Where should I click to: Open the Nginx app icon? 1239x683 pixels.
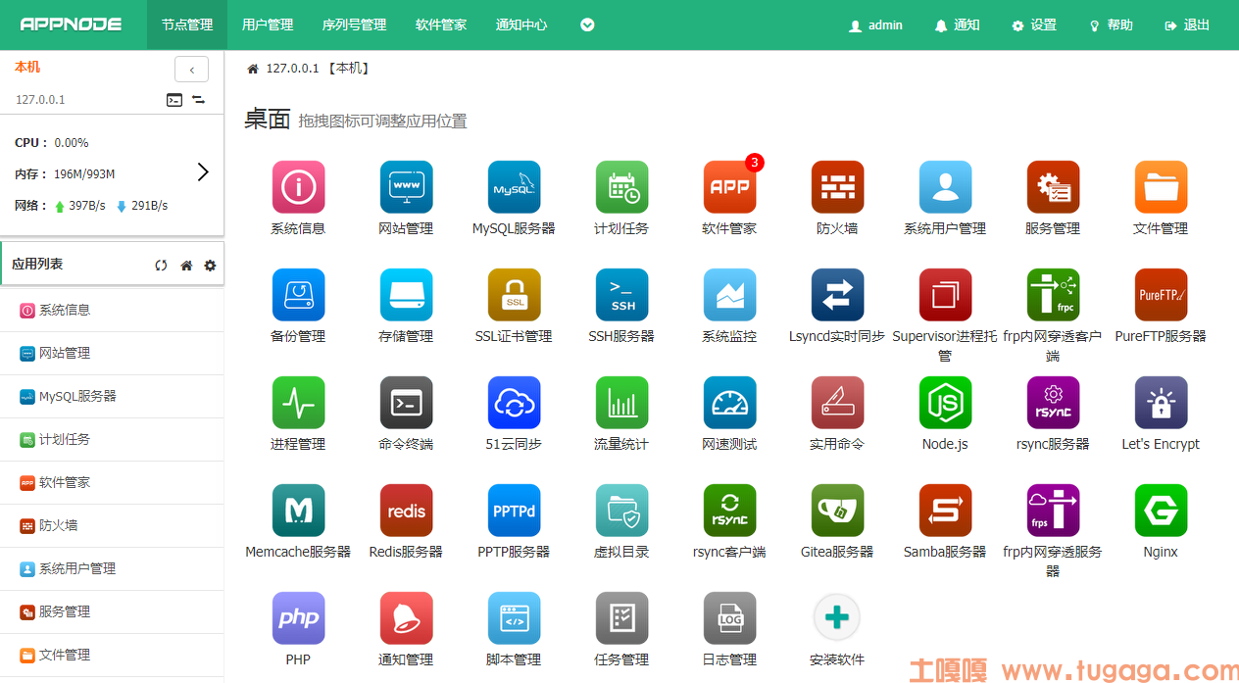point(1161,511)
